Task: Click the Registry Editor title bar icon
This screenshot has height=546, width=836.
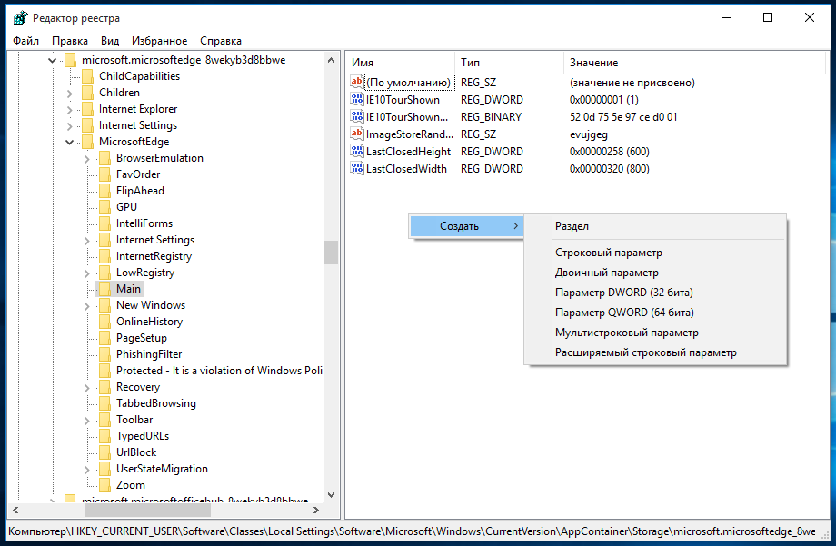Action: (20, 17)
